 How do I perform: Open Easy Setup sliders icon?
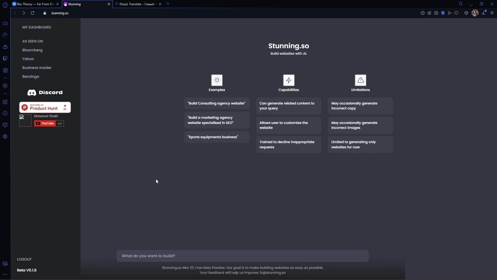[491, 13]
